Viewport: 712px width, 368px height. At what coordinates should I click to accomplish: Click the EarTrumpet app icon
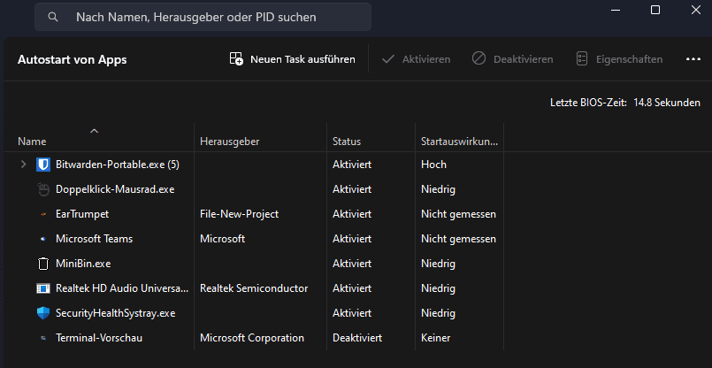(x=43, y=214)
